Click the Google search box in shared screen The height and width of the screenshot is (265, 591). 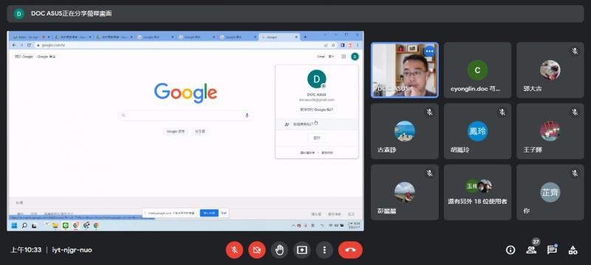click(185, 116)
